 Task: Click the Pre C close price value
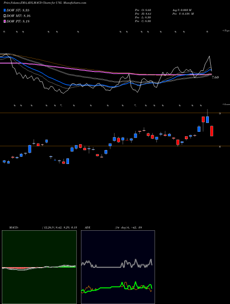coord(143,21)
